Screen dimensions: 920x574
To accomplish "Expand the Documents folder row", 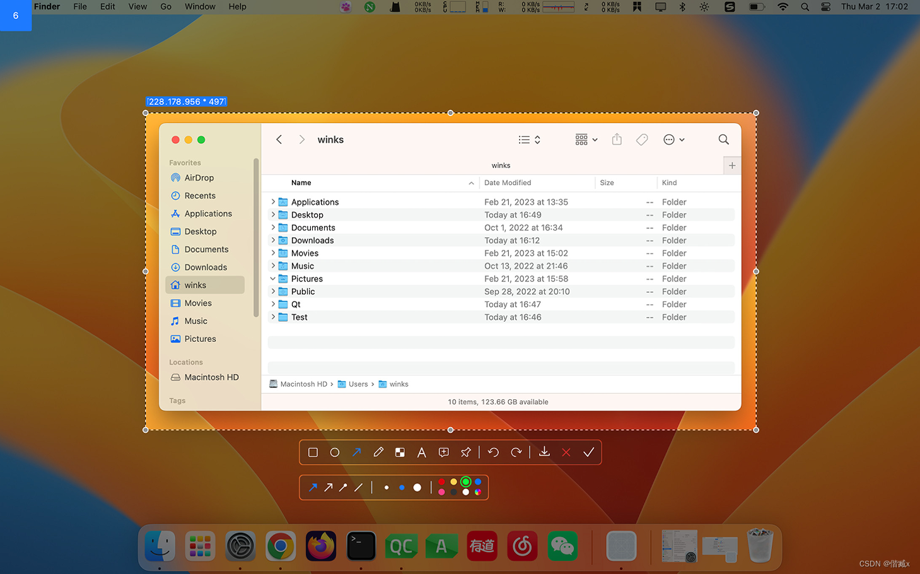I will [x=273, y=228].
